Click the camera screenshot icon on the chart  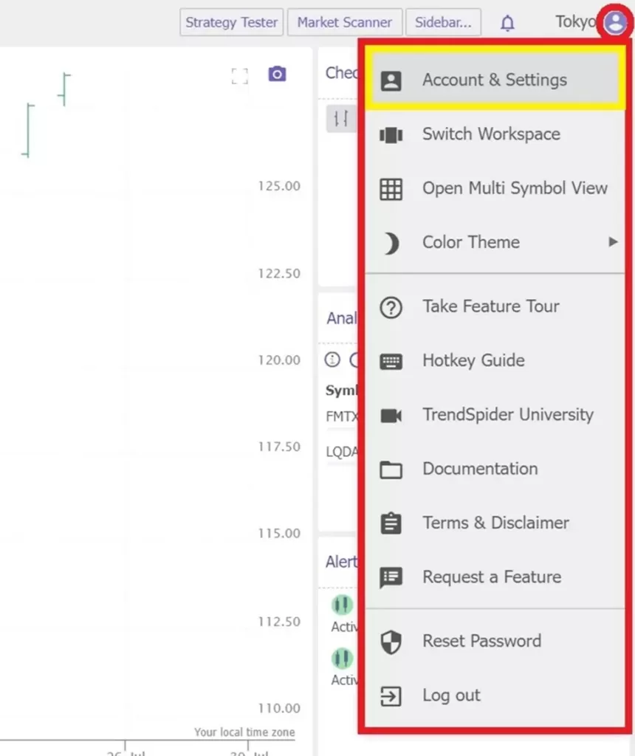276,74
